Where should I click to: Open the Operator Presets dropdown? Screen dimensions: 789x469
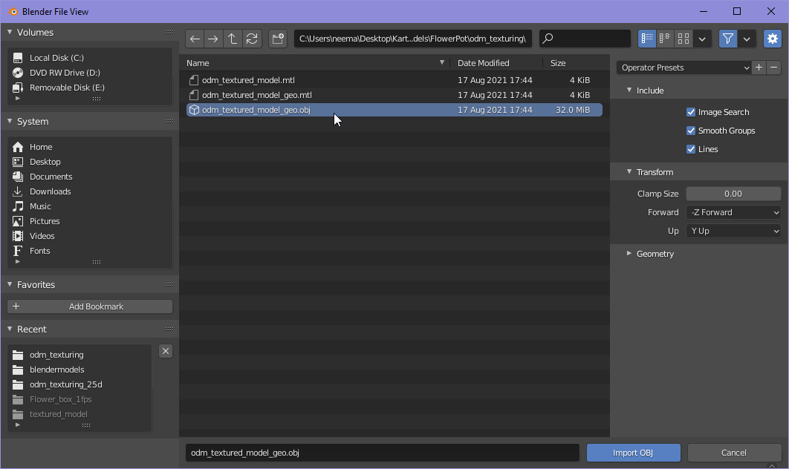coord(684,68)
